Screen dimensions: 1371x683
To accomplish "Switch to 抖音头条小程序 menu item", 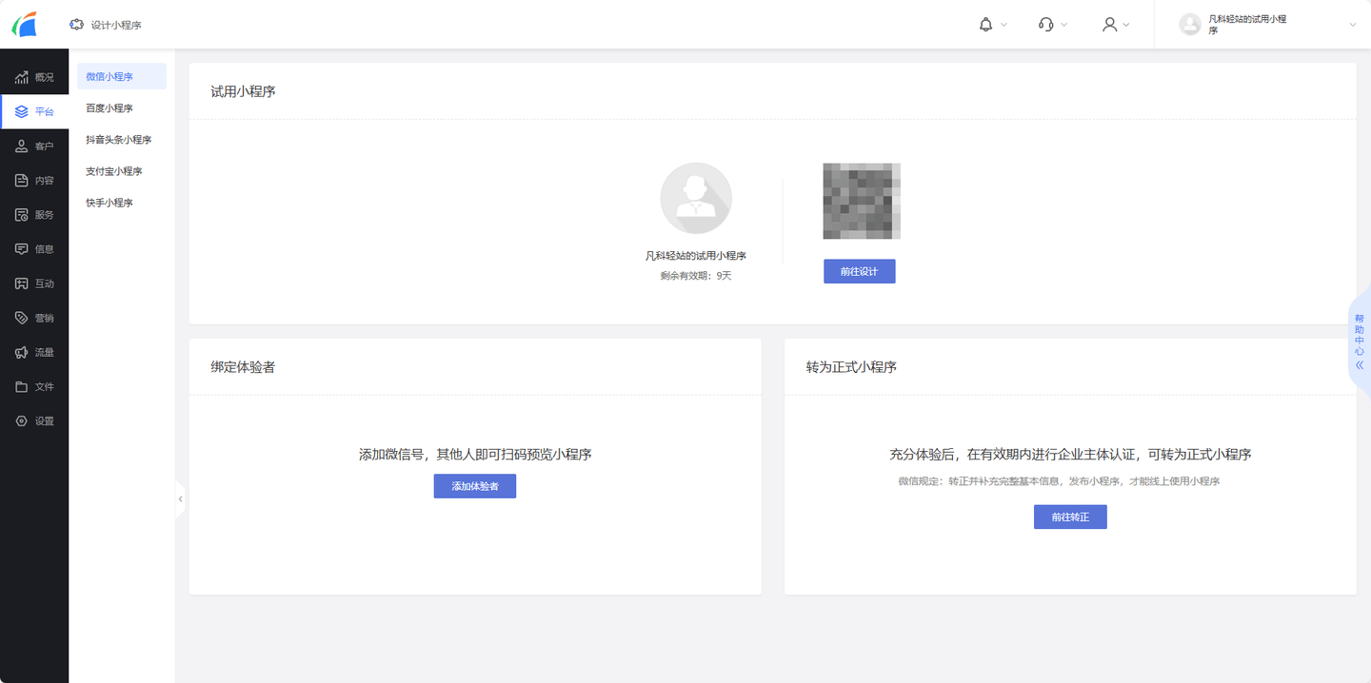I will [x=118, y=140].
